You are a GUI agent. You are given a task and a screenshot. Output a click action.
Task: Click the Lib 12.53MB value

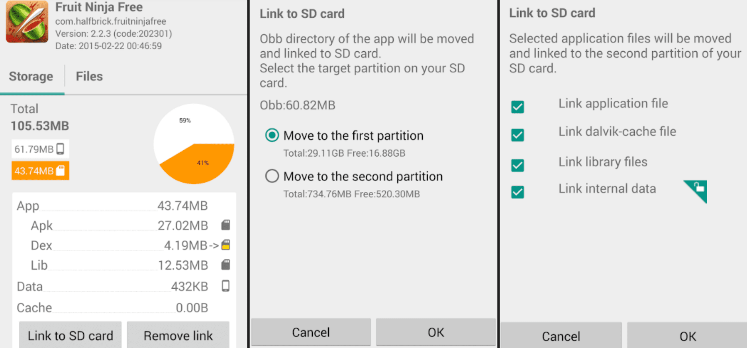click(183, 265)
